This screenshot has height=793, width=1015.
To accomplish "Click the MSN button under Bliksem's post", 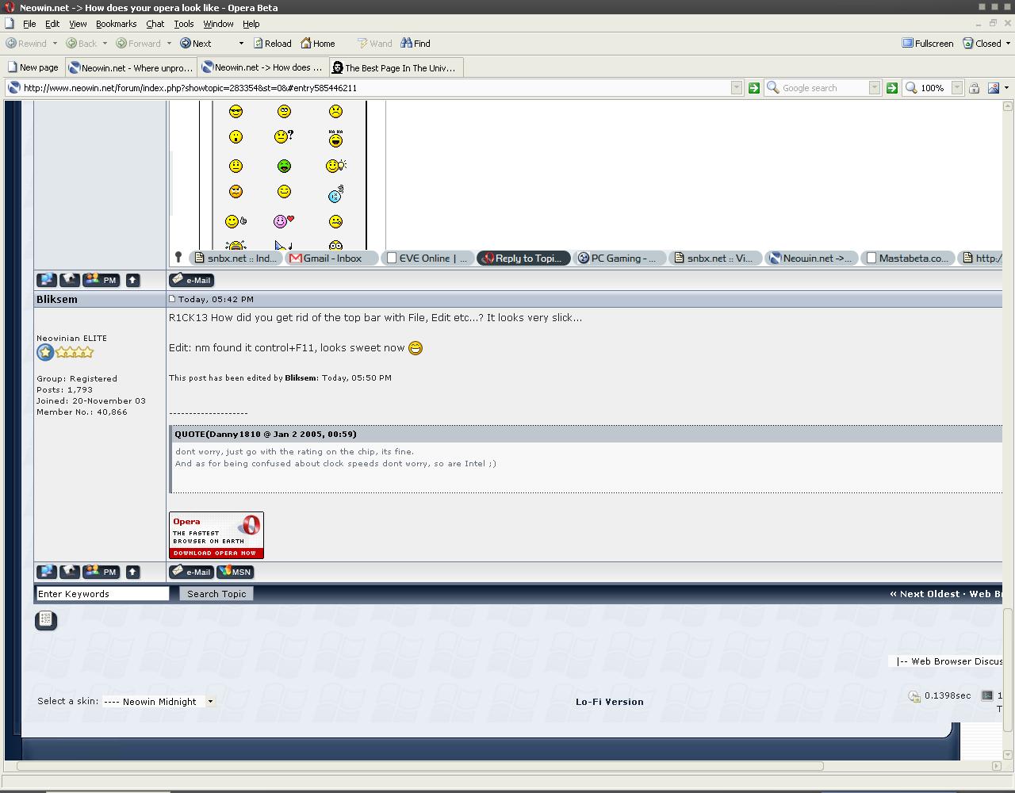I will tap(236, 572).
